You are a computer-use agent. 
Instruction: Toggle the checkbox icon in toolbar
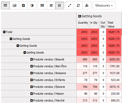coord(23,5)
